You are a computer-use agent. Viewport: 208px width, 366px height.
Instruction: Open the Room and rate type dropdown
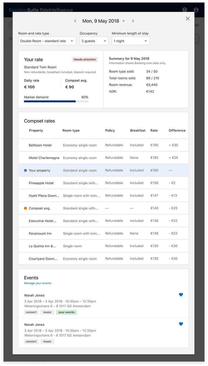coord(47,41)
